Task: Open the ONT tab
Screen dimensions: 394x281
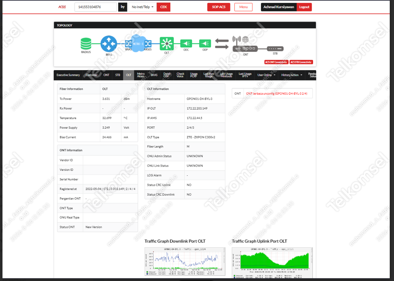Action: [106, 75]
